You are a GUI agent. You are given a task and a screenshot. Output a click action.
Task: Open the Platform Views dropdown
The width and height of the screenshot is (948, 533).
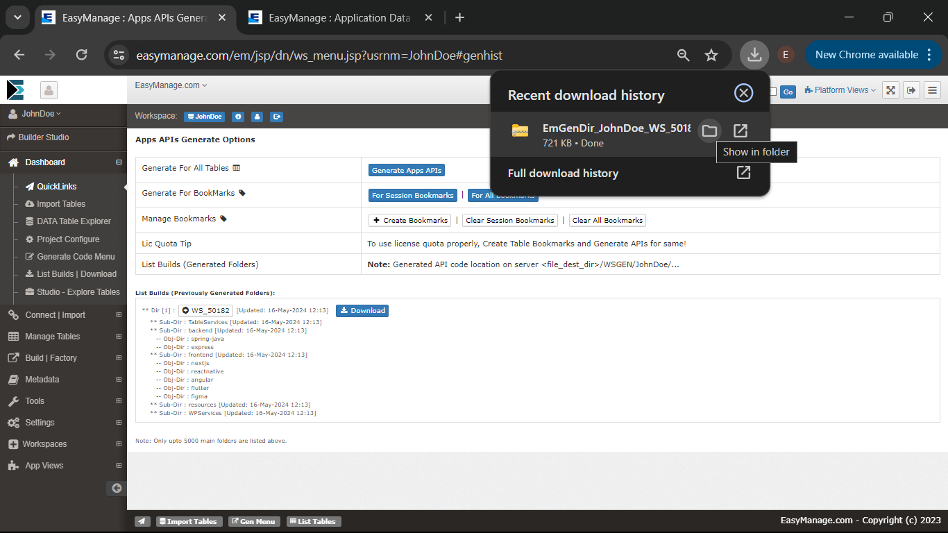tap(840, 90)
